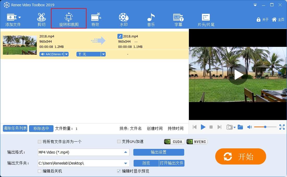287x177 pixels.
Task: Stop playback in player controls
Action: (211, 127)
